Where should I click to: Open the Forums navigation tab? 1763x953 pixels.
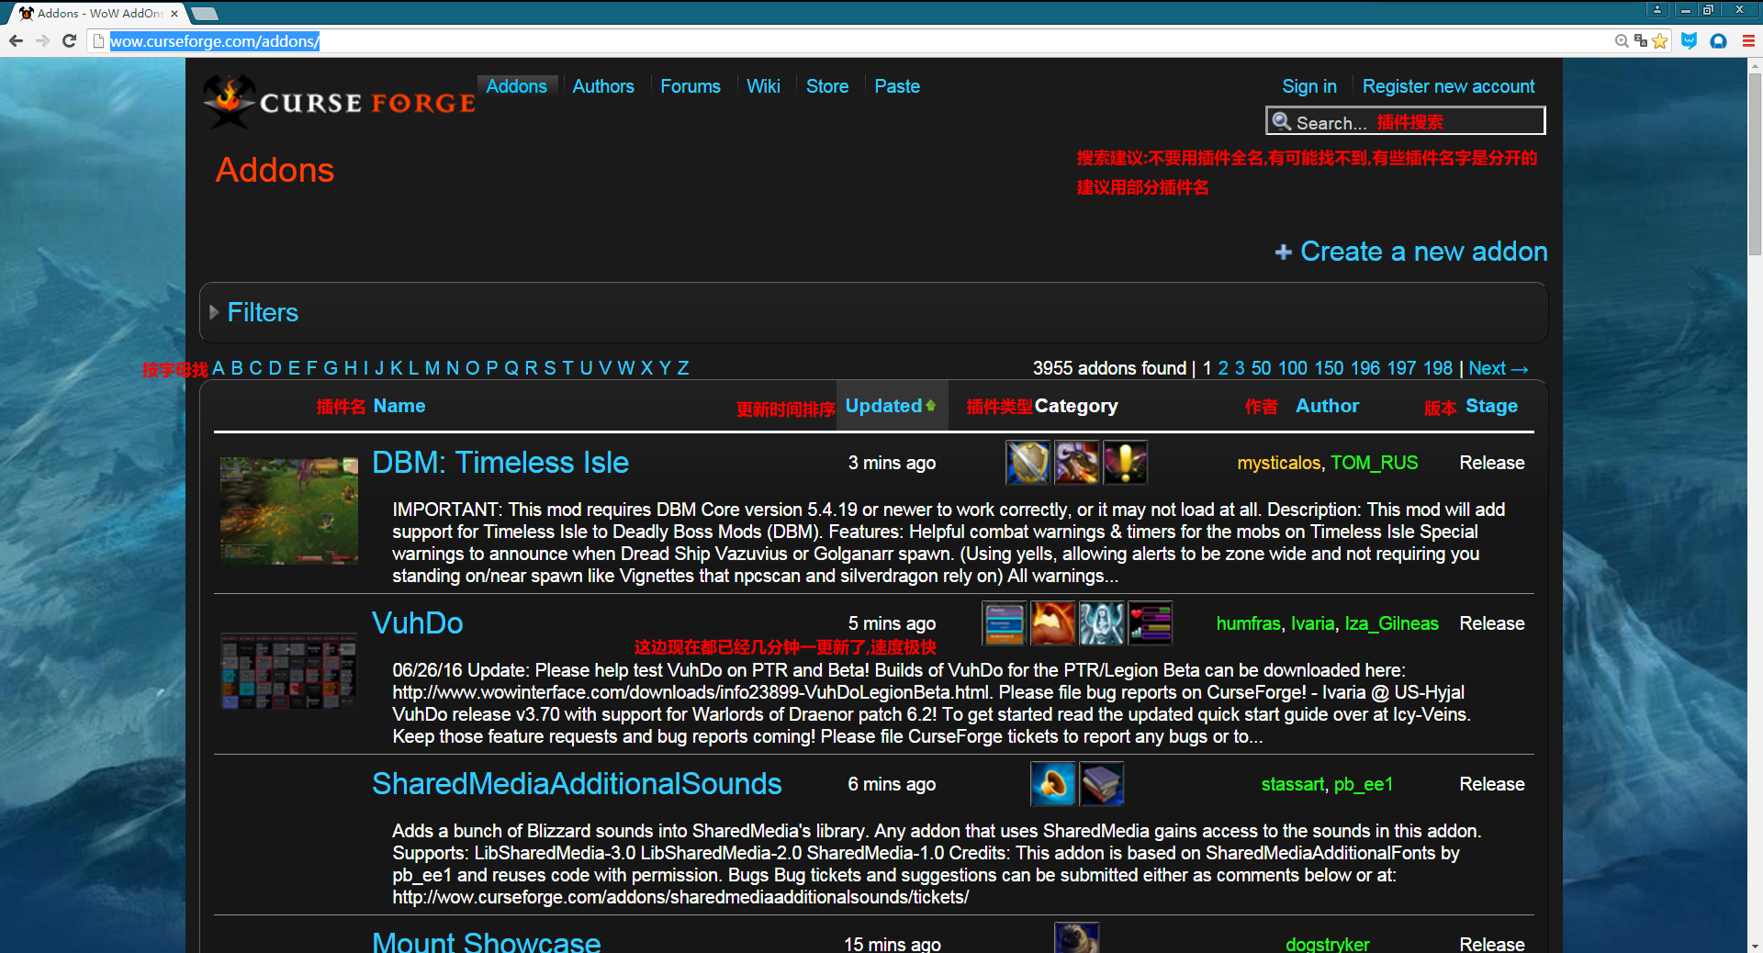tap(691, 86)
